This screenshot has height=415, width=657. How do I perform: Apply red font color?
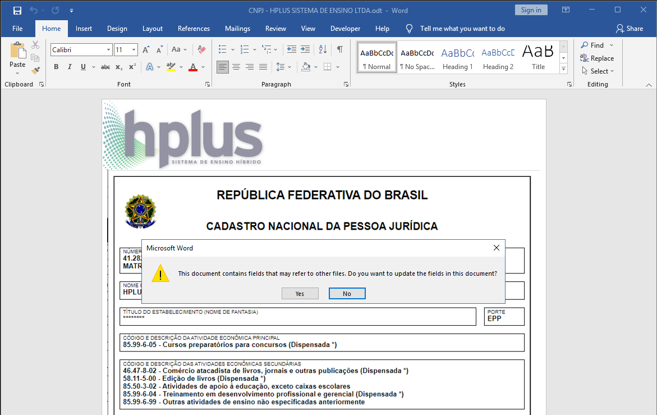193,67
